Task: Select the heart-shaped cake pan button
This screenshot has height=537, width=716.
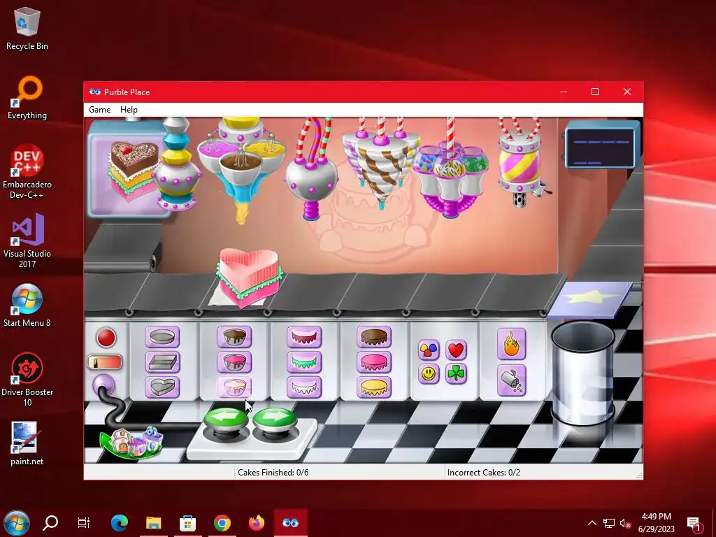Action: coord(162,387)
